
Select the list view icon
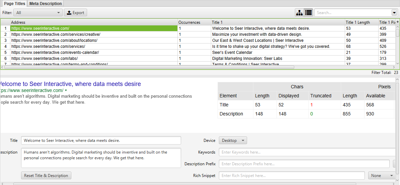coord(308,13)
